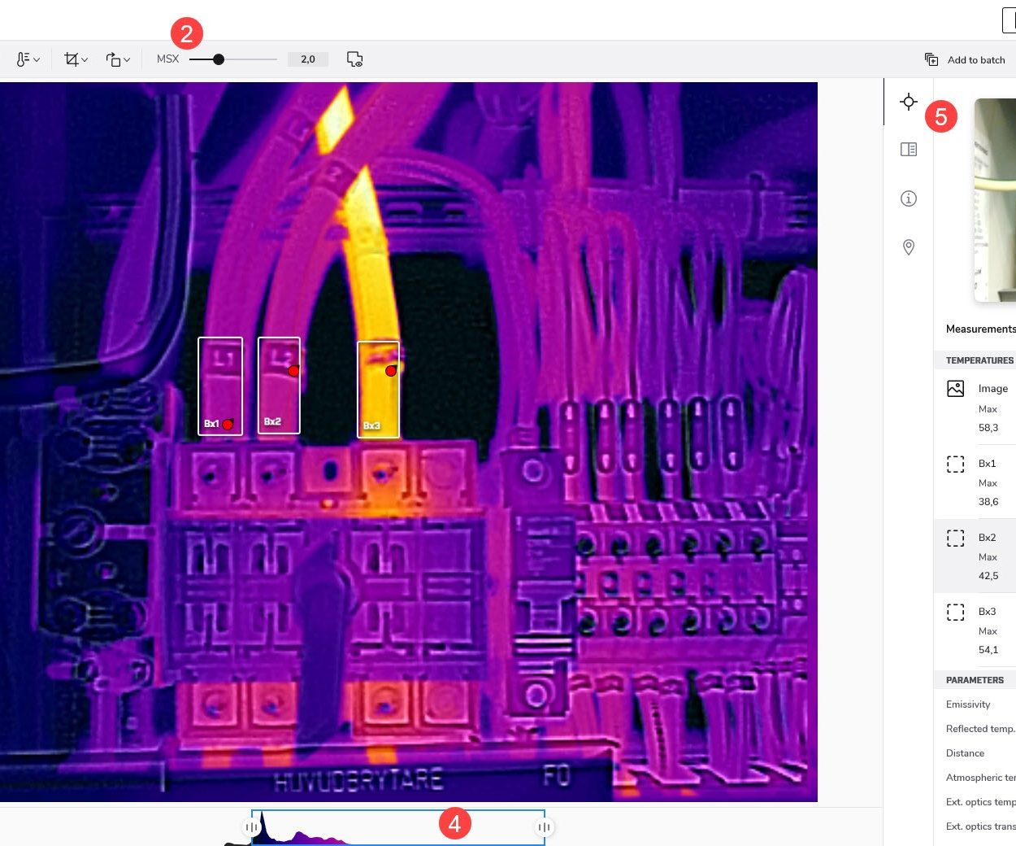
Task: Click the right histogram range handle
Action: coord(544,827)
